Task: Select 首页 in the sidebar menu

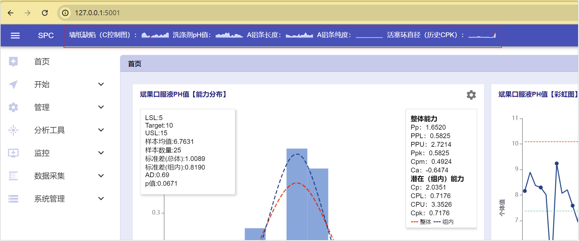Action: click(x=42, y=62)
